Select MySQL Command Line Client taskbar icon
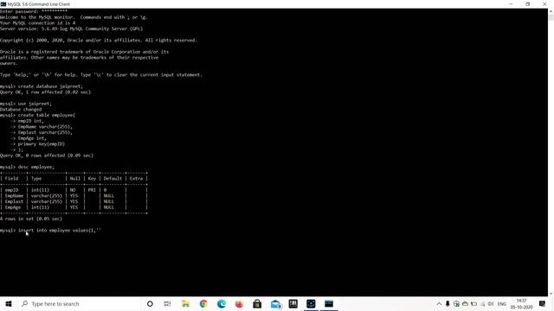Viewport: 554px width, 311px height. pyautogui.click(x=329, y=303)
